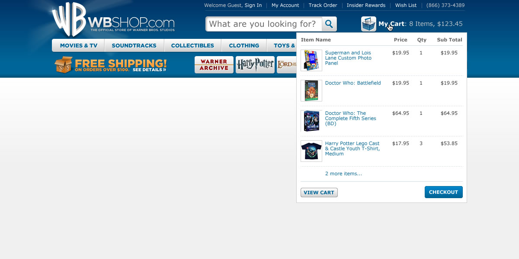Switch to the SOUNDTRACKS tab
This screenshot has width=519, height=259.
134,45
